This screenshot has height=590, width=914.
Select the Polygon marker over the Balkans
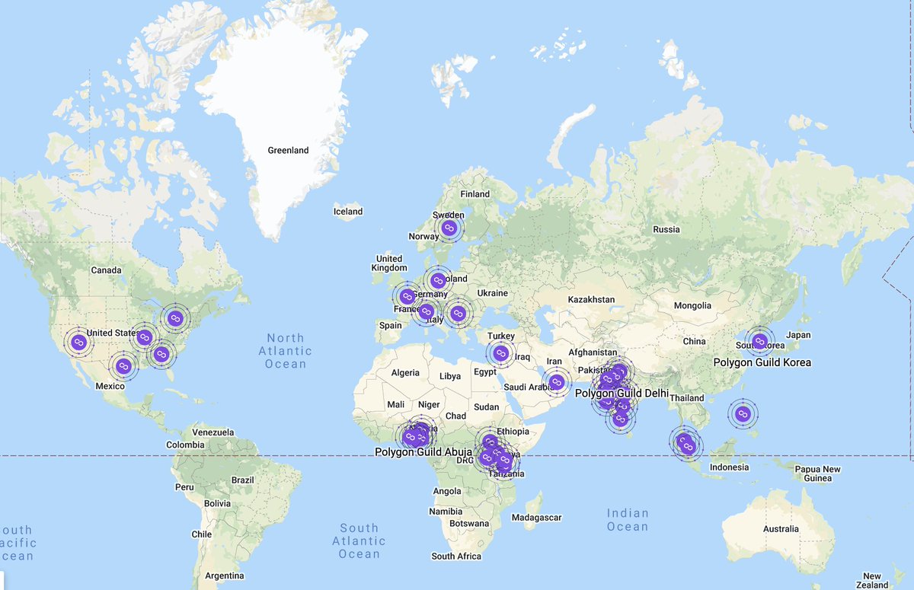coord(458,314)
